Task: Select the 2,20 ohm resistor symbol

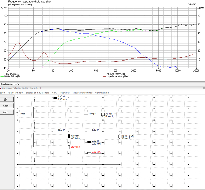Action: pos(69,147)
